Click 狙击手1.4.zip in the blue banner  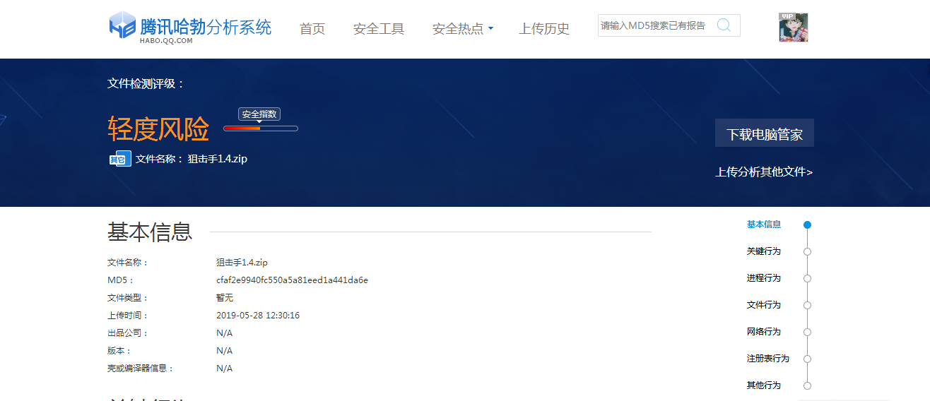[x=218, y=159]
